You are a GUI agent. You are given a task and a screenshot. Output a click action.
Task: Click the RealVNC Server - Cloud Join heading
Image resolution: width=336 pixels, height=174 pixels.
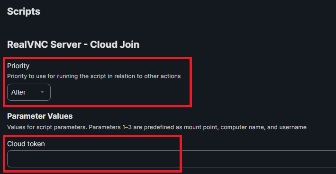pyautogui.click(x=73, y=44)
